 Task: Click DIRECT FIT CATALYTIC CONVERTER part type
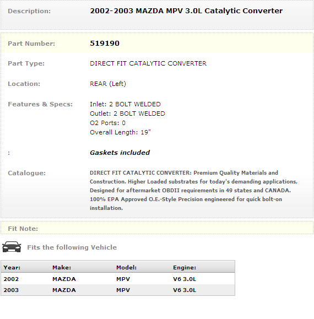pyautogui.click(x=148, y=63)
